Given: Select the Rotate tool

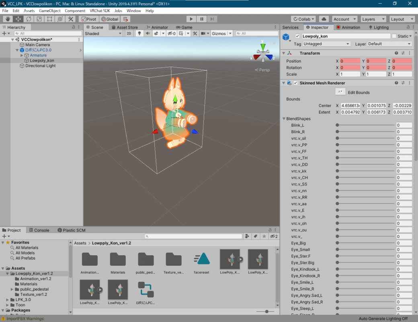Looking at the screenshot, I should [x=29, y=19].
